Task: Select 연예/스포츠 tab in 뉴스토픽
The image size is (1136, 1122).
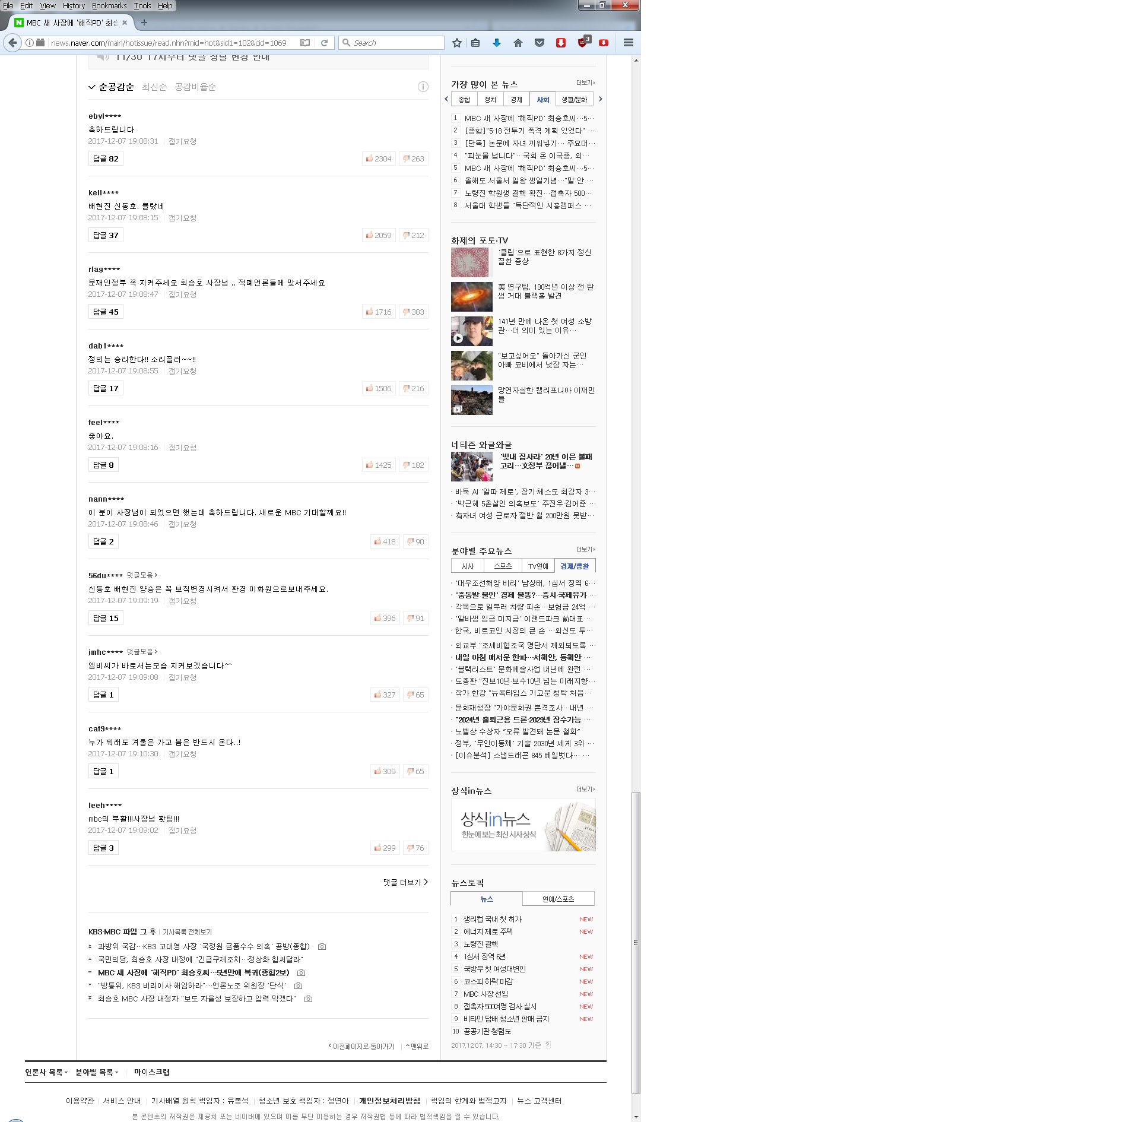Action: 558,899
